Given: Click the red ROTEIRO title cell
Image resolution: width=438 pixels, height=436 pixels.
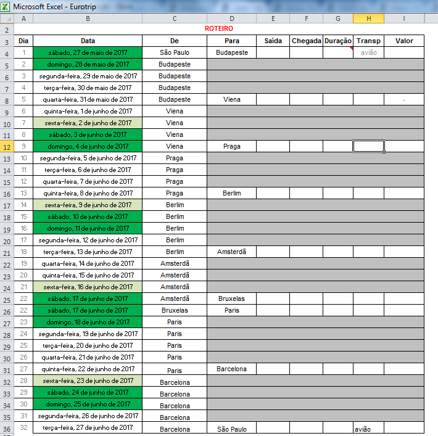Looking at the screenshot, I should point(219,28).
